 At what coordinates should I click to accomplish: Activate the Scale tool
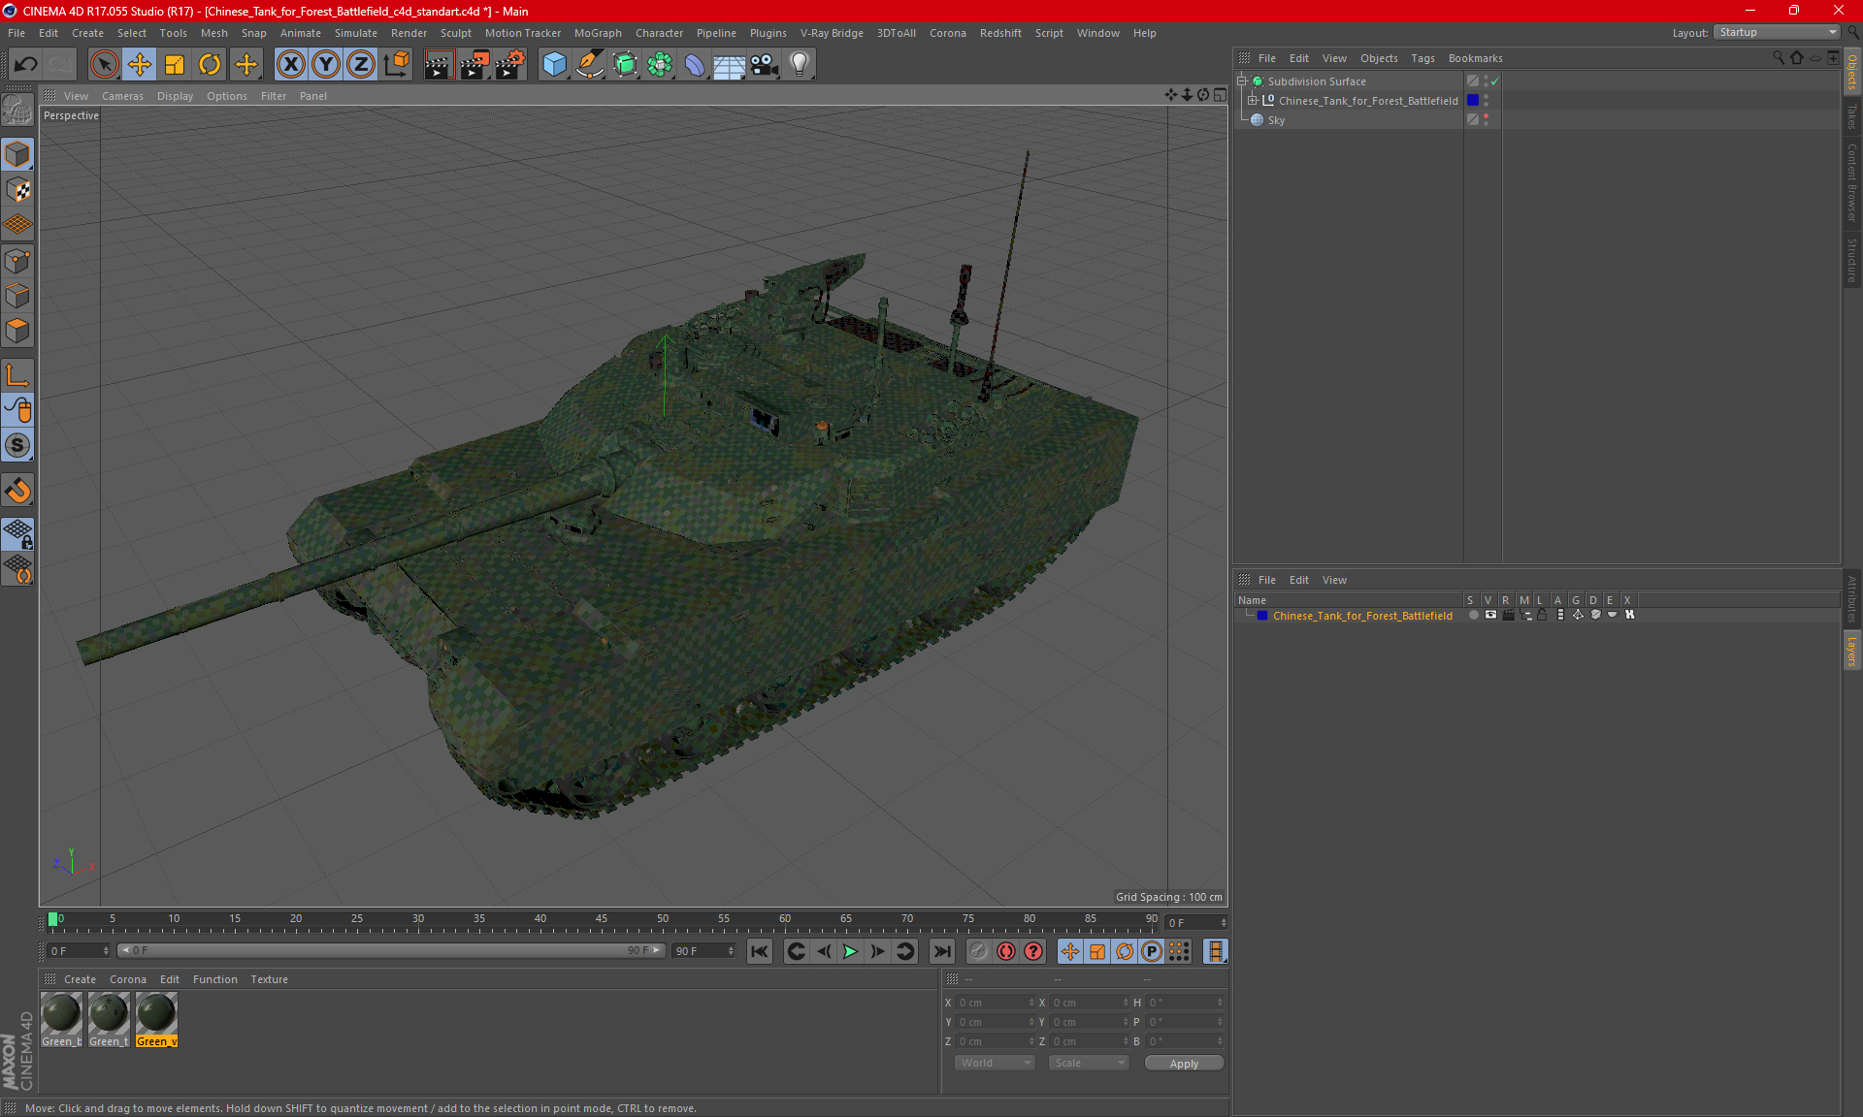tap(175, 65)
